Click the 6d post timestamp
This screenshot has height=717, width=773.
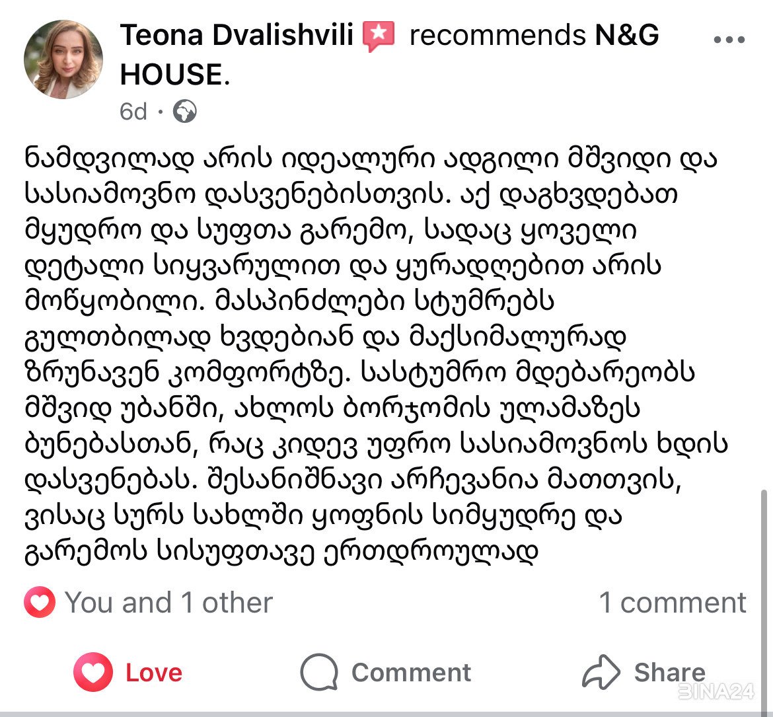point(133,112)
